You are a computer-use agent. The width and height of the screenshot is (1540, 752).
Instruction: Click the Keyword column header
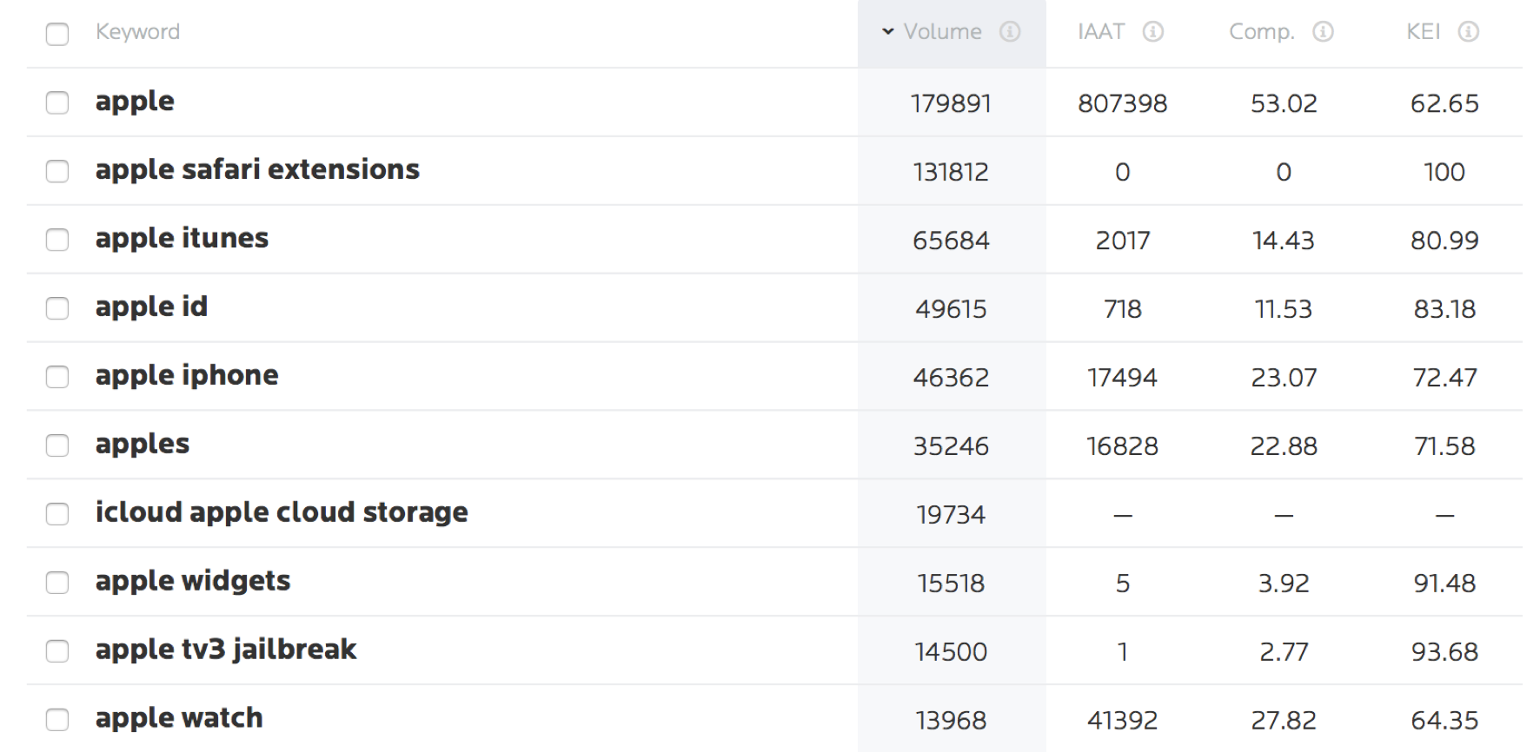pyautogui.click(x=137, y=32)
